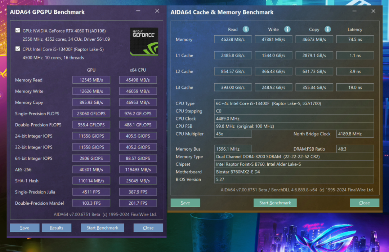Click the 405.5 GIOPS CPU value

point(138,136)
